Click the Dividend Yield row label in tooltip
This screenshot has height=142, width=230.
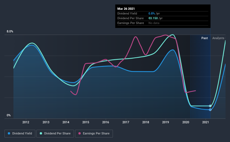pyautogui.click(x=127, y=13)
